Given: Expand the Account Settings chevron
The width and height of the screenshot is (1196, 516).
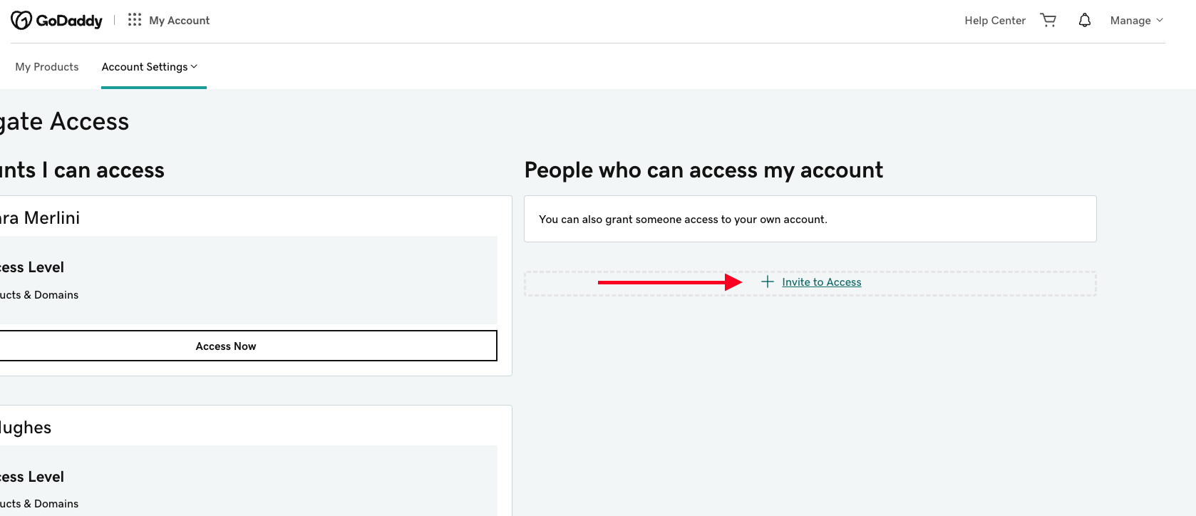Looking at the screenshot, I should [x=194, y=66].
